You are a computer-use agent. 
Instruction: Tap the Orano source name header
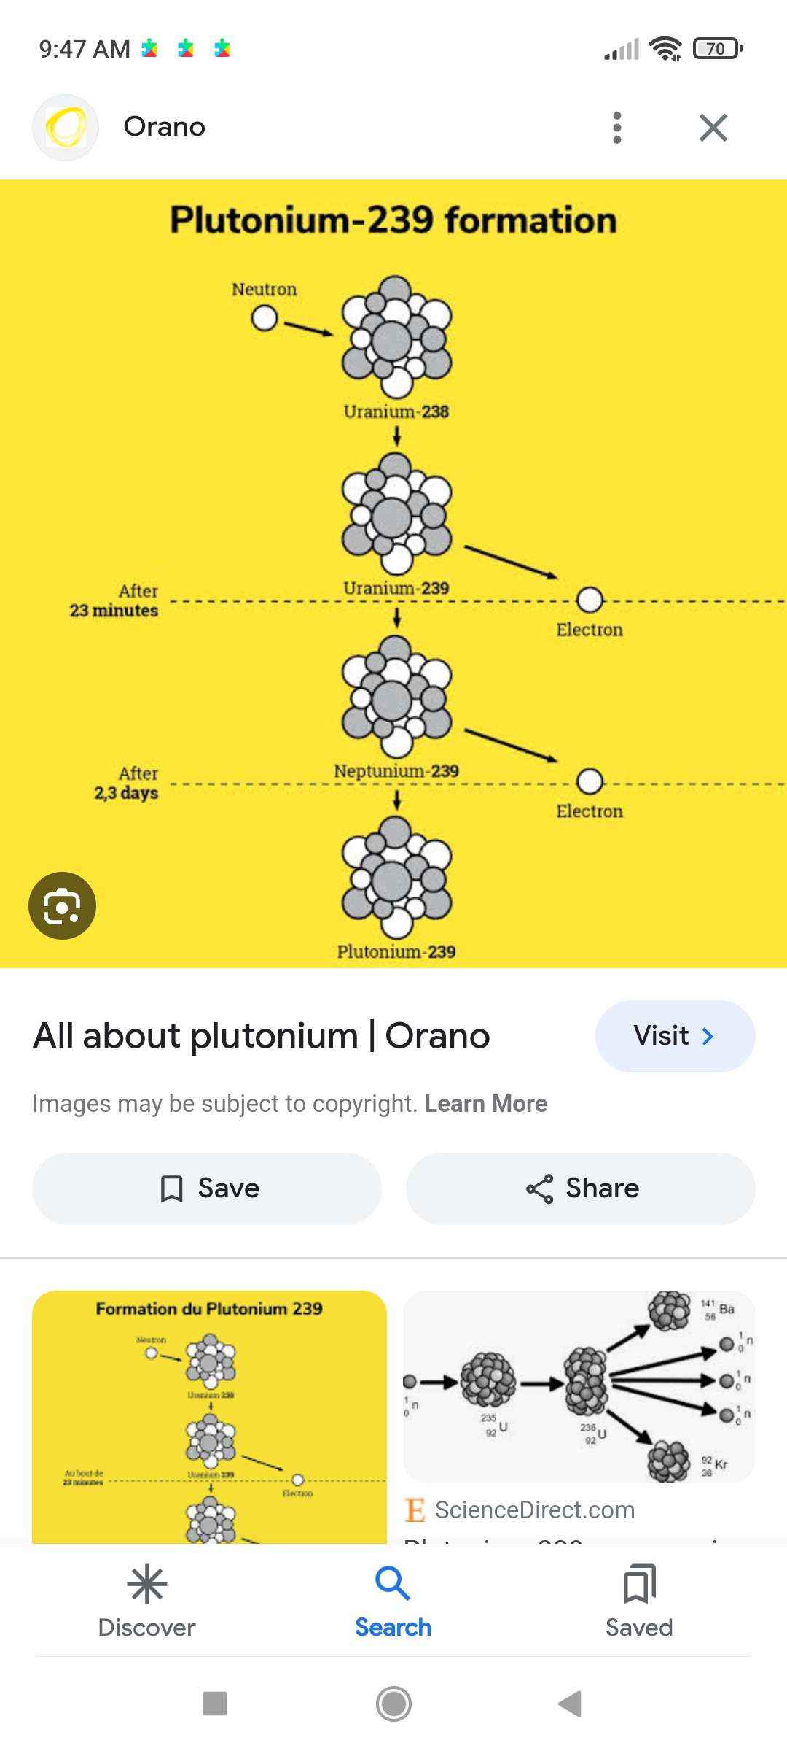coord(165,127)
